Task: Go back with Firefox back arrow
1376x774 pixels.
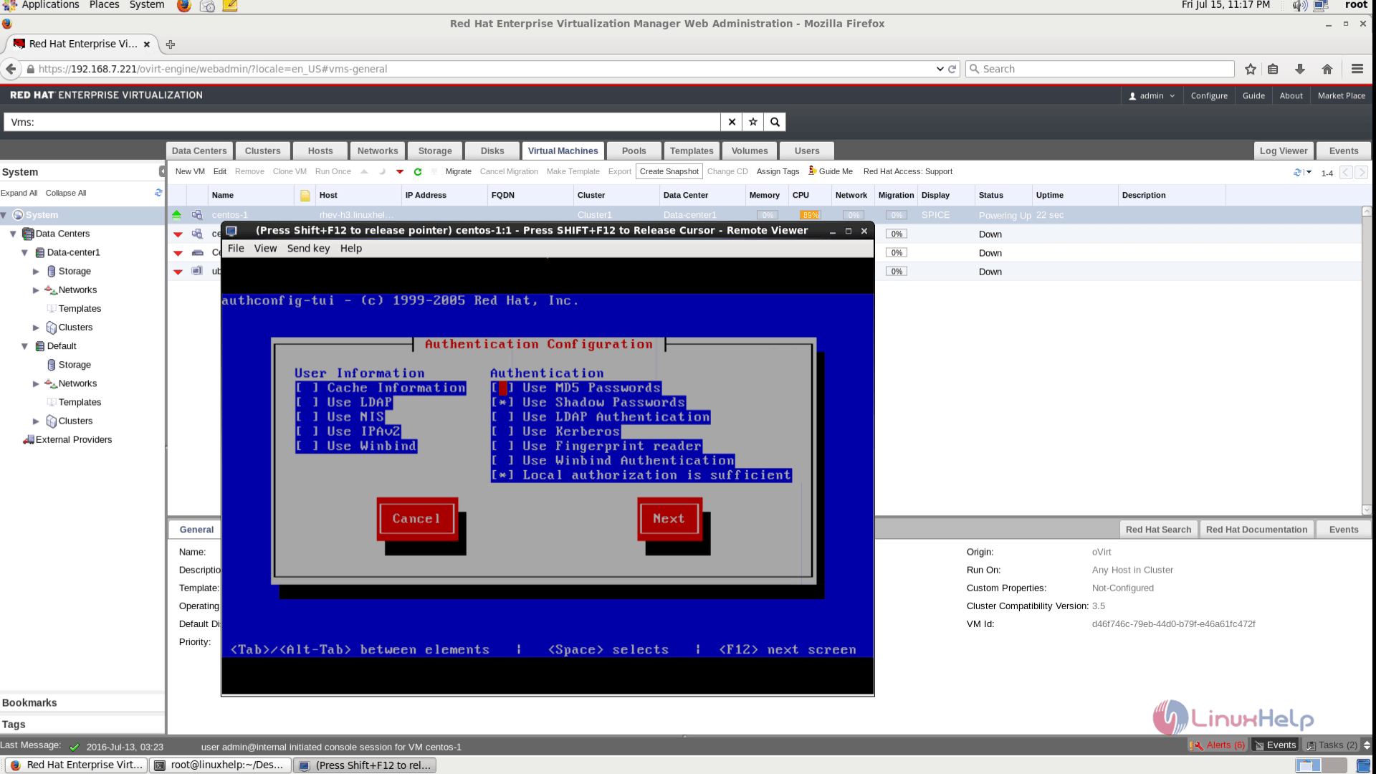Action: click(11, 69)
